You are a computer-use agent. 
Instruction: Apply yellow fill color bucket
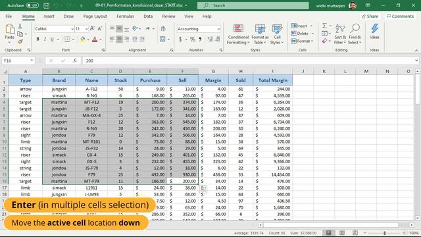click(x=83, y=39)
